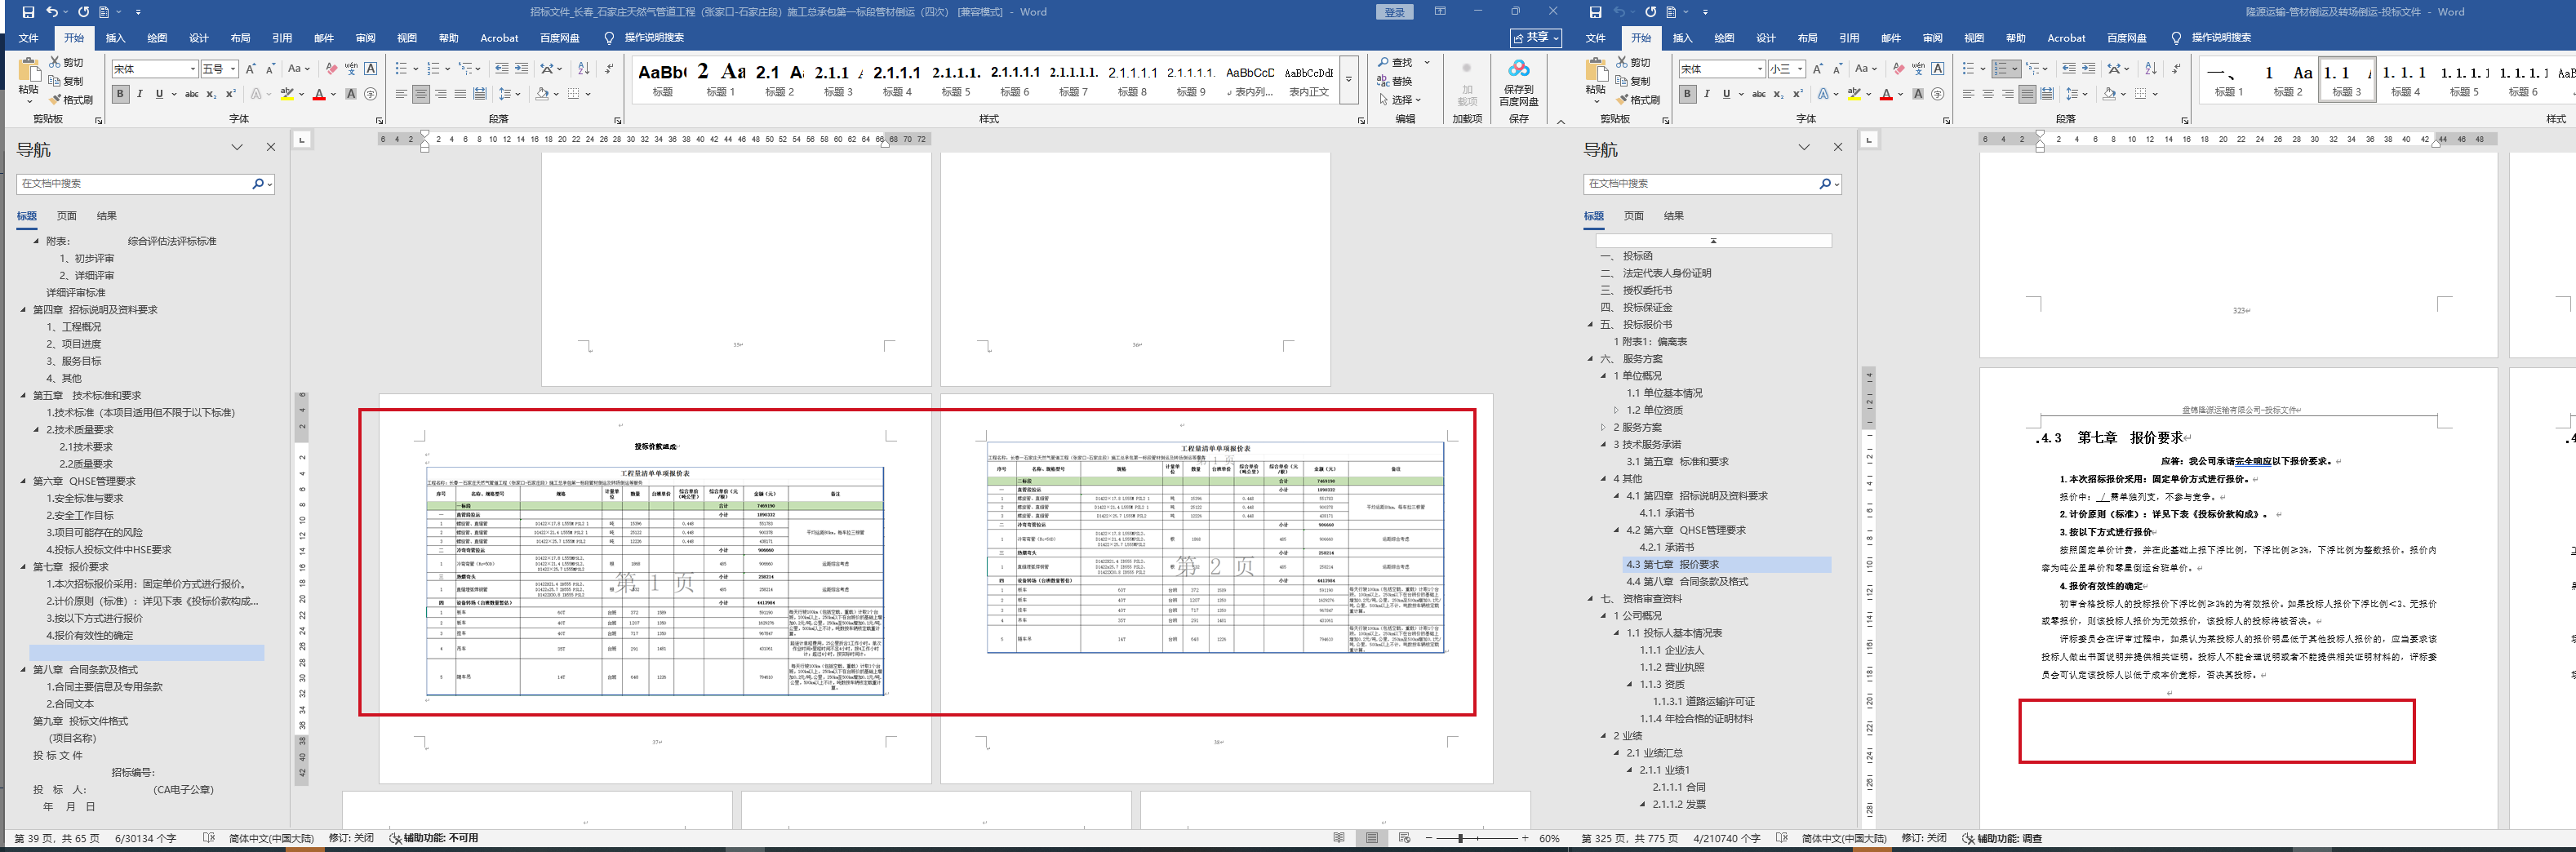This screenshot has height=852, width=2576.
Task: Increase font size in left window
Action: [x=250, y=69]
